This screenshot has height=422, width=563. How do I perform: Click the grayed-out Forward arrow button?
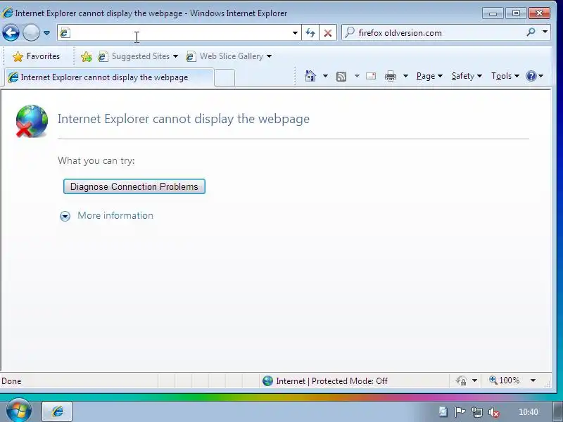click(x=31, y=33)
